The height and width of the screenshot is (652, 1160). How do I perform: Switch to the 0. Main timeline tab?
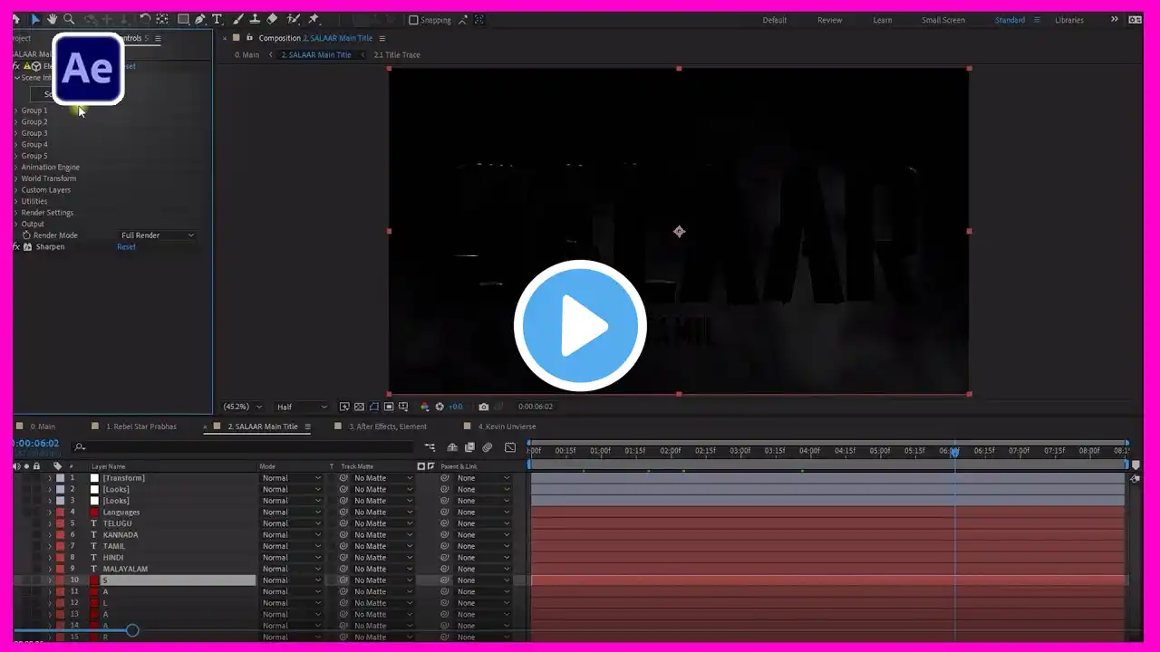42,427
